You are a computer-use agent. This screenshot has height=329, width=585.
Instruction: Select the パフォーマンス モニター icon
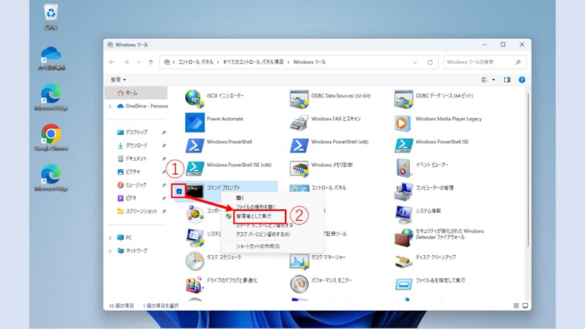tap(299, 284)
